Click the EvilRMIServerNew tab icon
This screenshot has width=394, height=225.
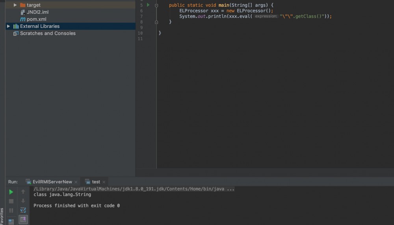[x=28, y=182]
